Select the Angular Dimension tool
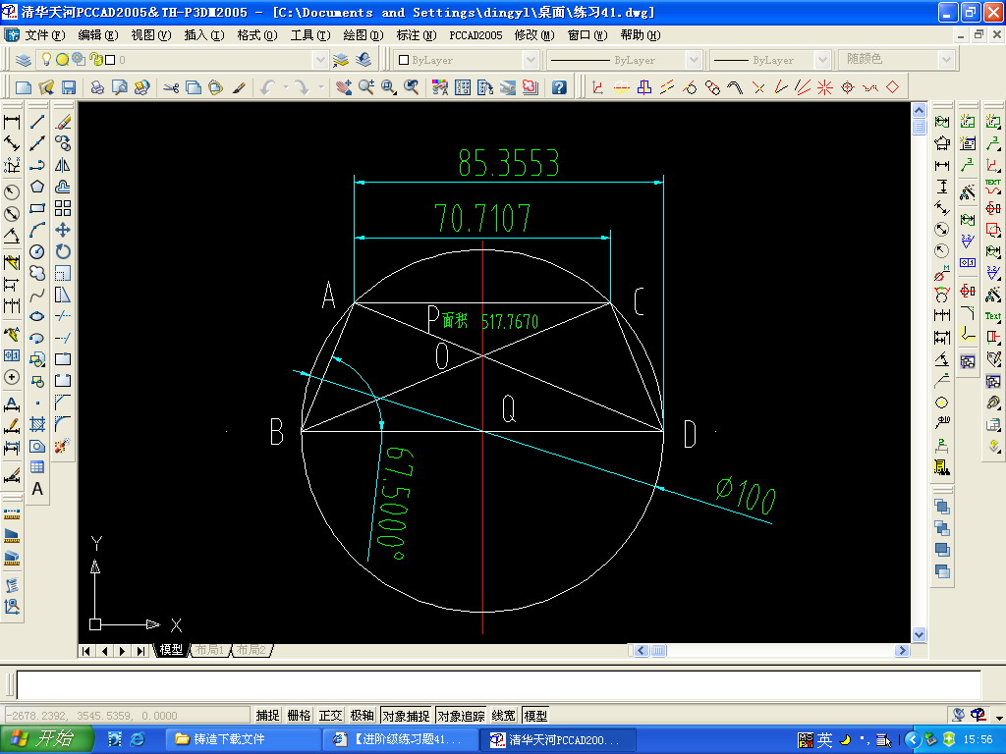Viewport: 1006px width, 754px height. [12, 236]
